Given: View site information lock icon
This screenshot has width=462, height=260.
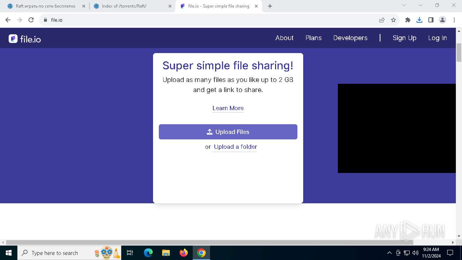Looking at the screenshot, I should [x=45, y=20].
